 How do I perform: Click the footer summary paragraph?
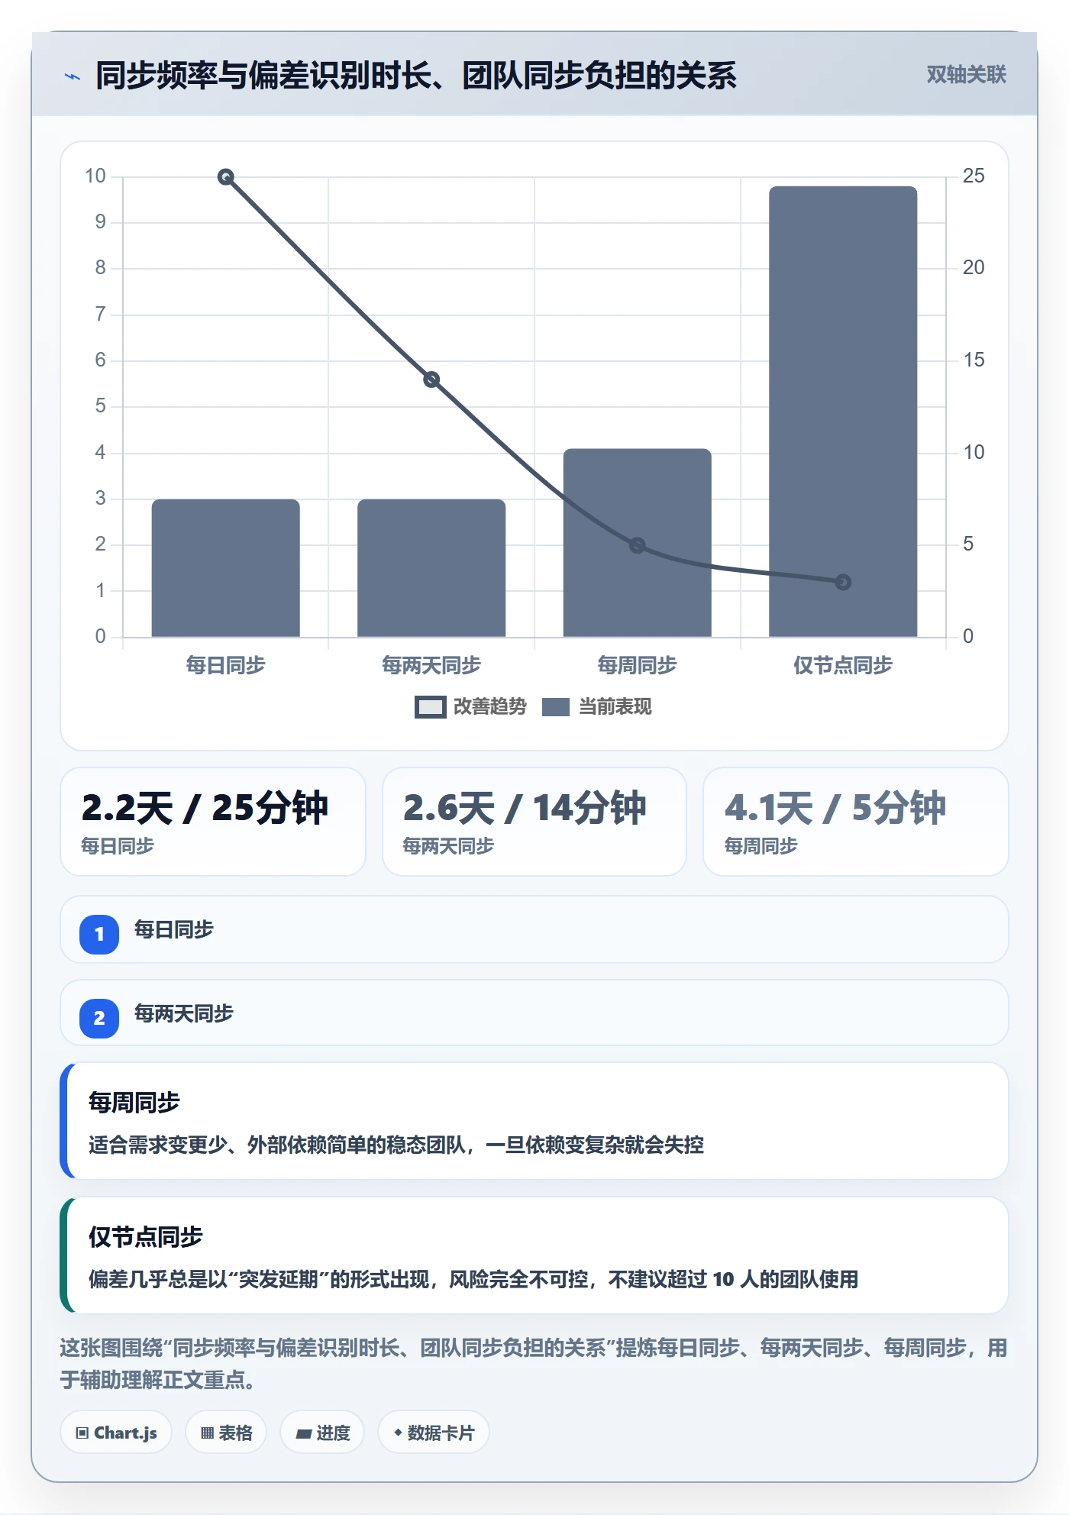(x=534, y=1364)
